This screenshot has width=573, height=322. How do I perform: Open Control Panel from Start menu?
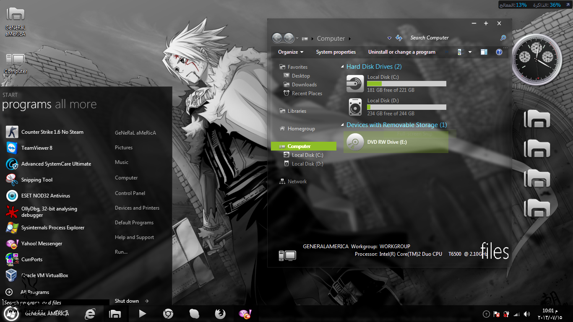click(x=130, y=193)
